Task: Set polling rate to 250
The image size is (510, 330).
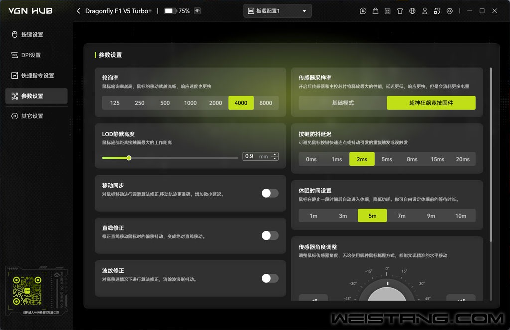Action: (140, 103)
